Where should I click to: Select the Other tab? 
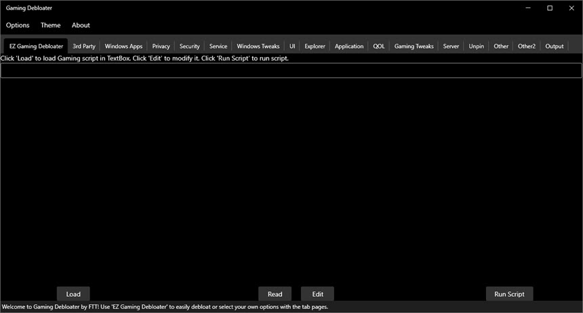point(501,47)
